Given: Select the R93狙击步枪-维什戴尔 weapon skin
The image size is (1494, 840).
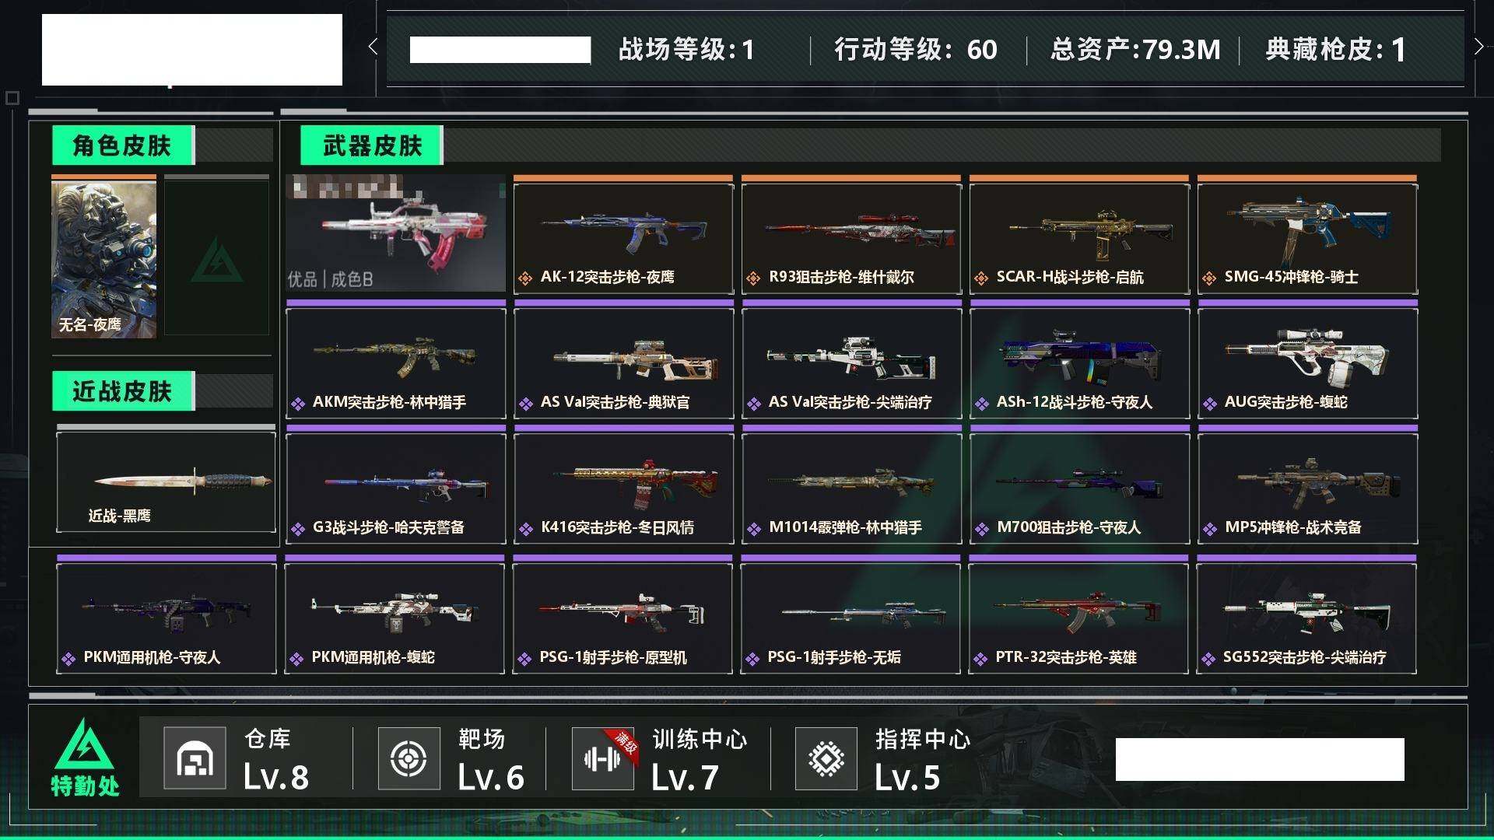Looking at the screenshot, I should point(851,236).
